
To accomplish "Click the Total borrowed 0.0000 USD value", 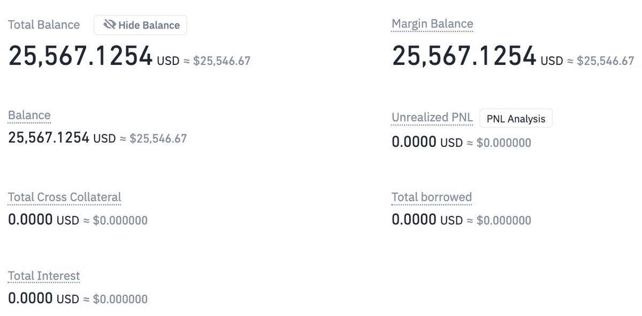I will 427,220.
